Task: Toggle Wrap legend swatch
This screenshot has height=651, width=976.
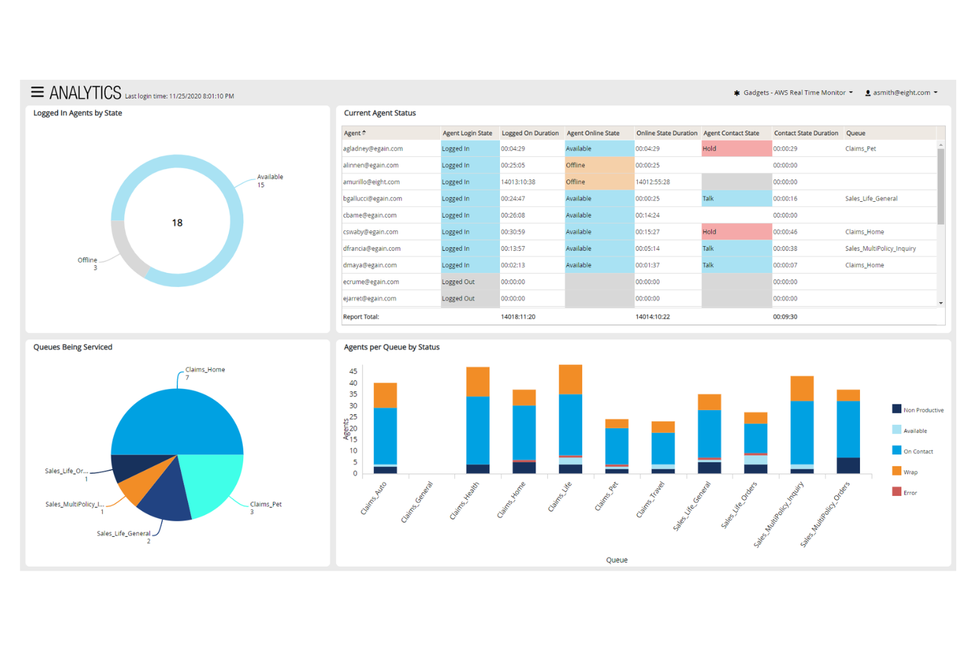Action: [897, 471]
